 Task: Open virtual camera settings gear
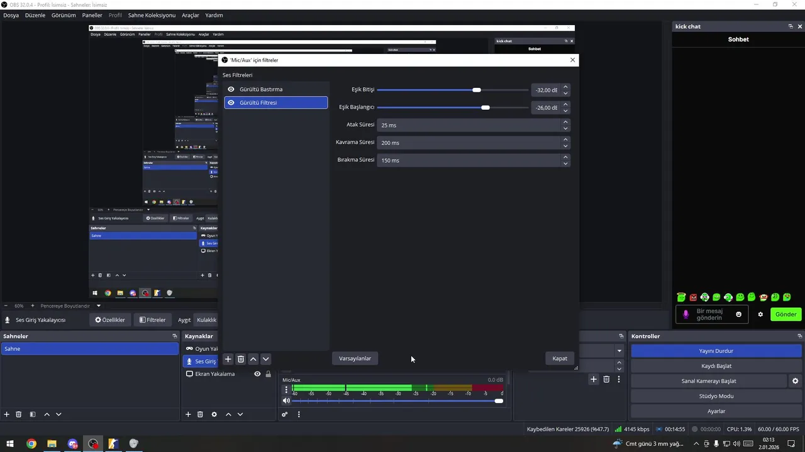[796, 381]
